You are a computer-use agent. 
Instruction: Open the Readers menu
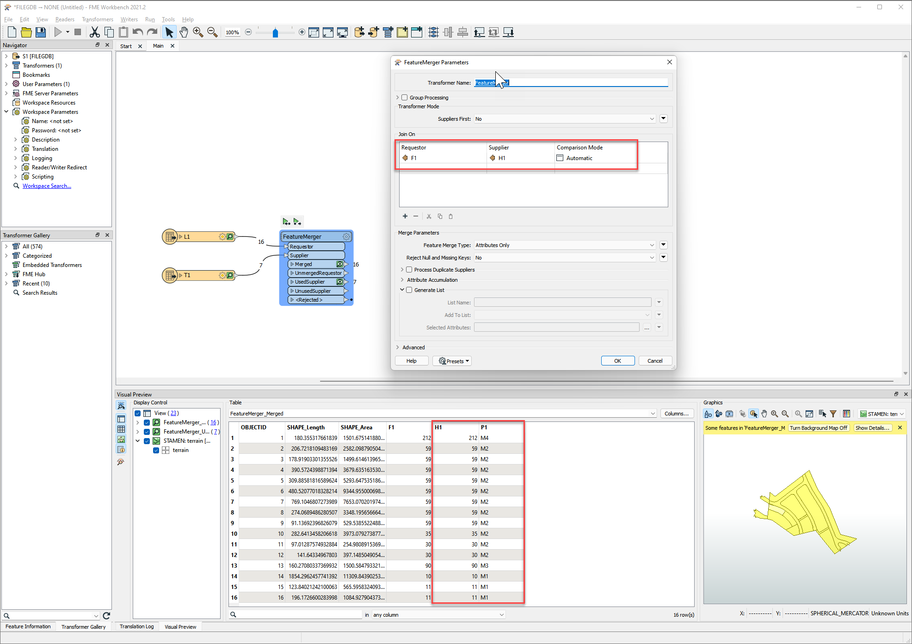click(65, 19)
